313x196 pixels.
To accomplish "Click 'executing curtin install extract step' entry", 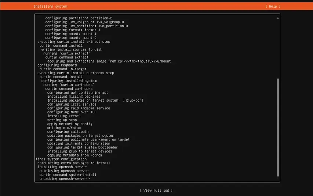I will point(73,42).
